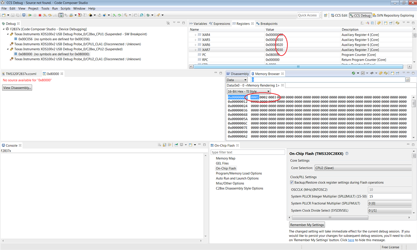The width and height of the screenshot is (417, 250).
Task: Click the Step Over debug icon
Action: click(49, 15)
